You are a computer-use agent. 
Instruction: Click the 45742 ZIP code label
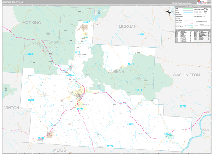[x=183, y=107]
